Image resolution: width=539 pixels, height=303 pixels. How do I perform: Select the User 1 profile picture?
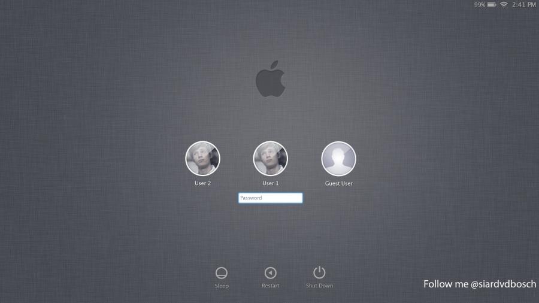click(x=271, y=159)
